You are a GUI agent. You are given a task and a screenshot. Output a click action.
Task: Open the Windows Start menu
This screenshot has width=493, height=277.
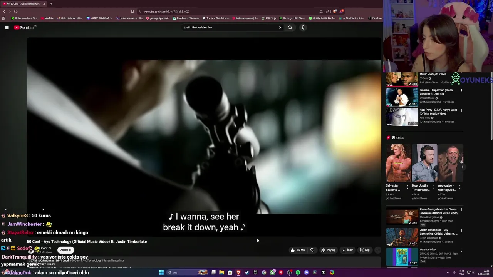[161, 272]
